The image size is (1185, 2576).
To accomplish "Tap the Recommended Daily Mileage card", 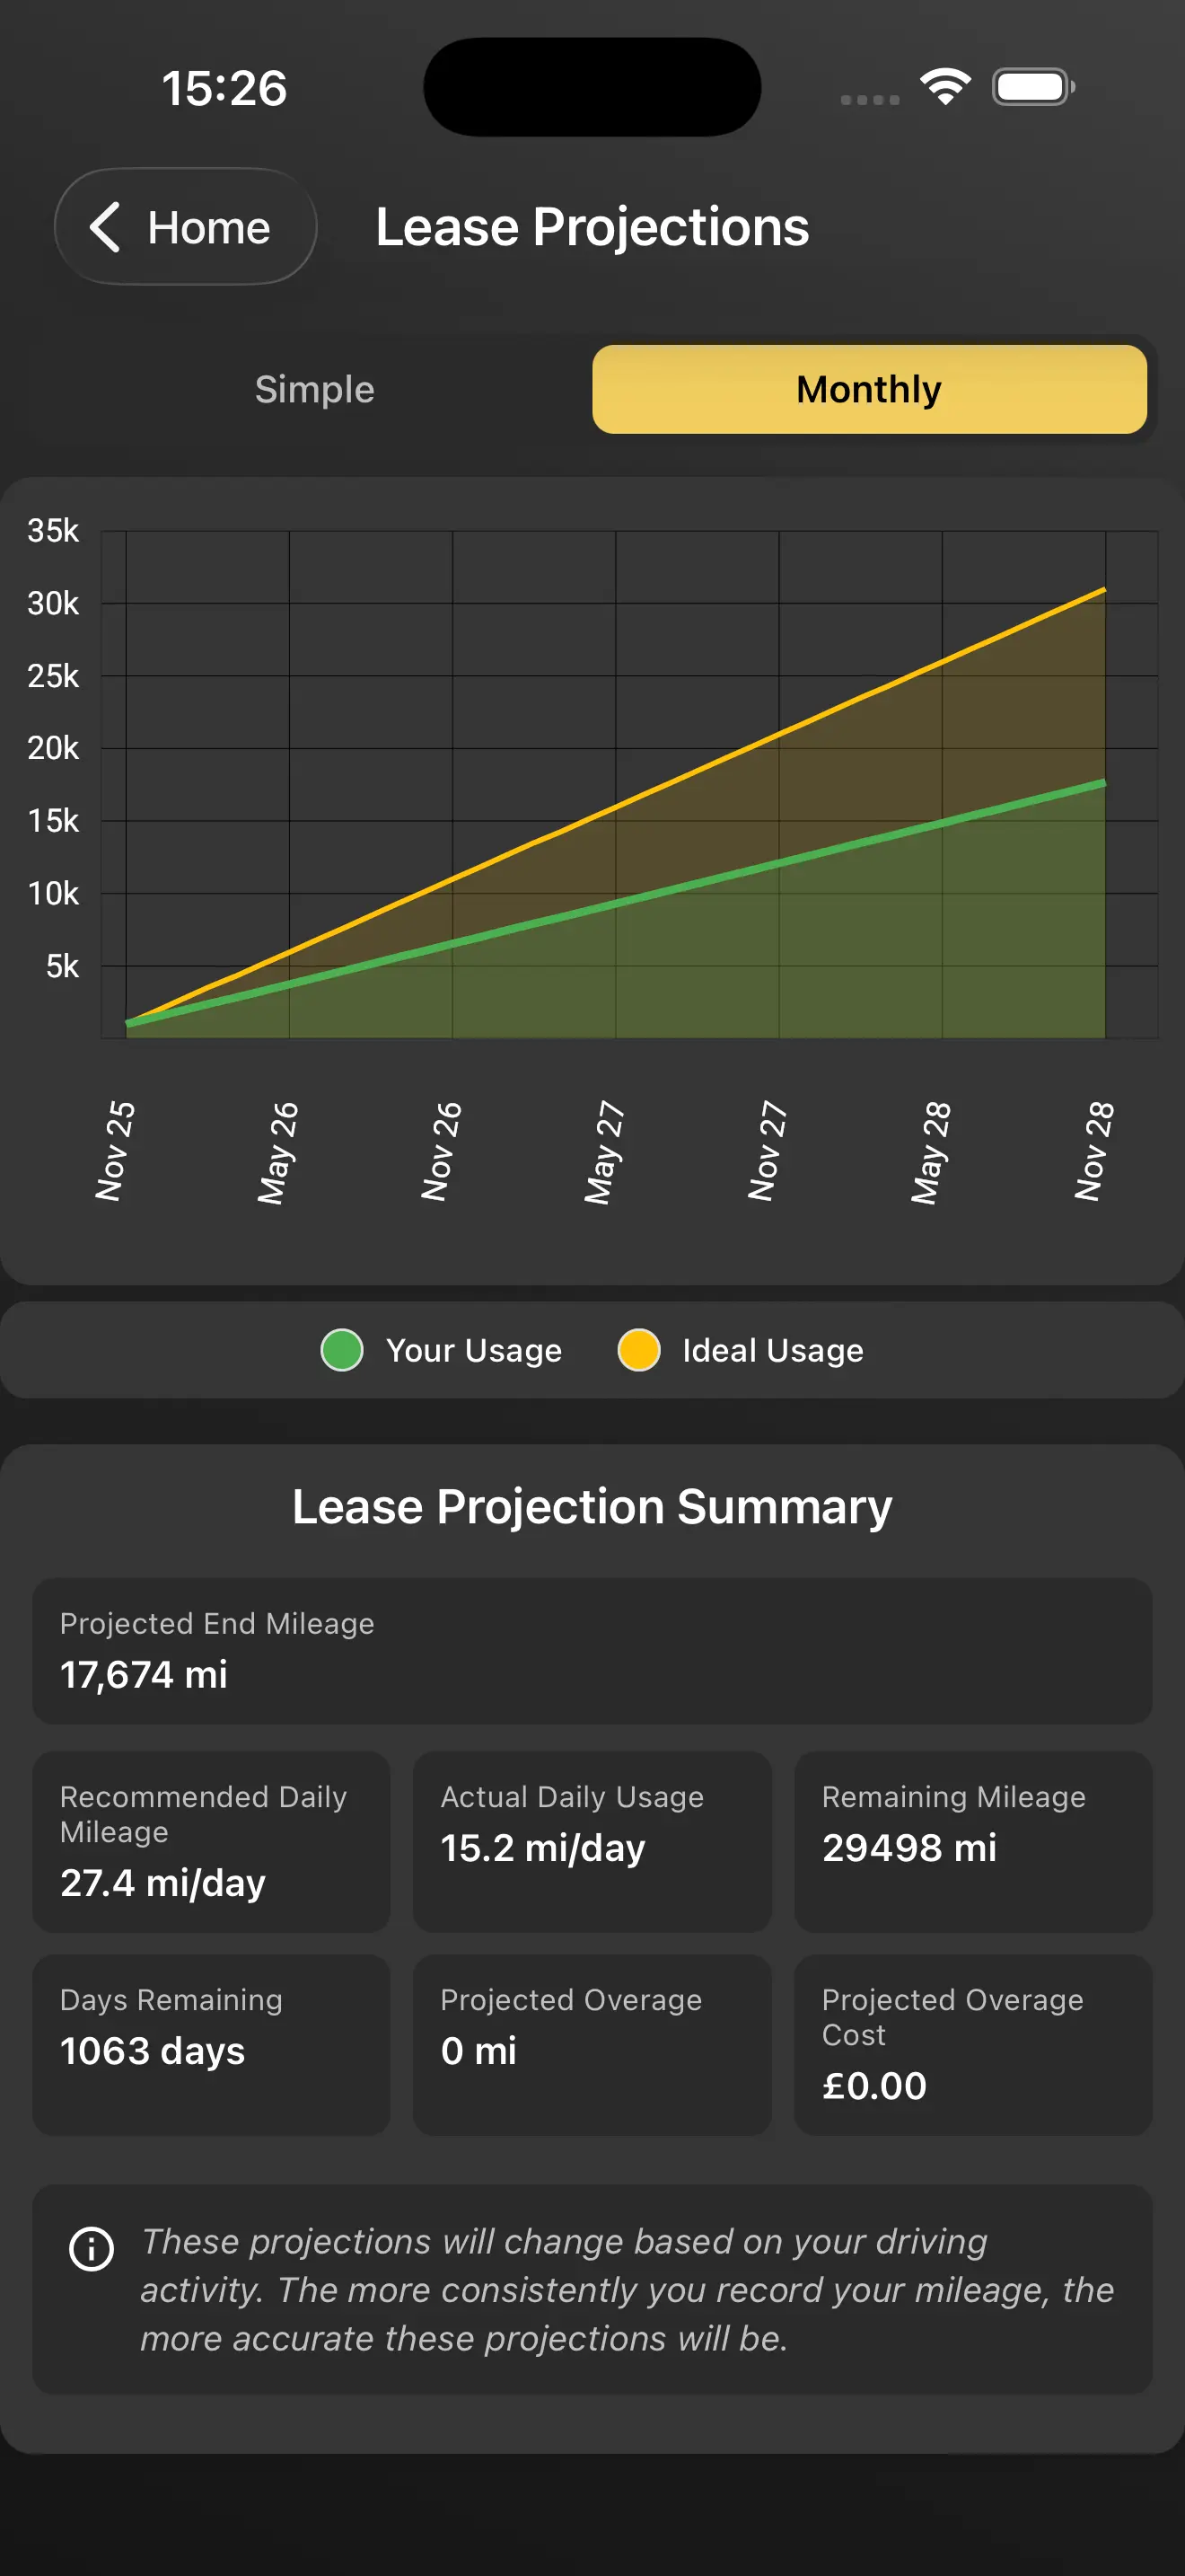I will click(x=211, y=1841).
